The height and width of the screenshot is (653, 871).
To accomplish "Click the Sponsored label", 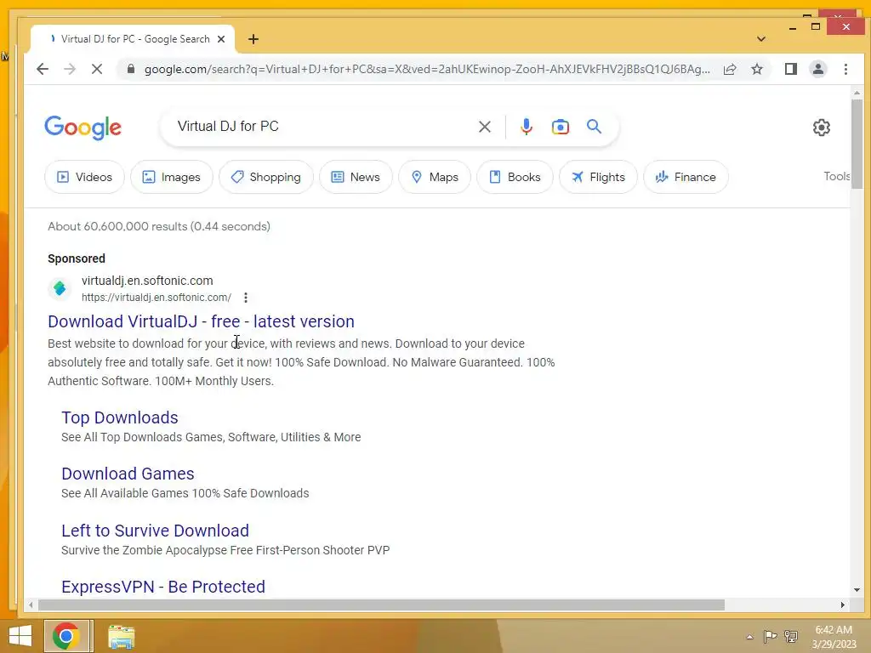I will click(x=76, y=258).
